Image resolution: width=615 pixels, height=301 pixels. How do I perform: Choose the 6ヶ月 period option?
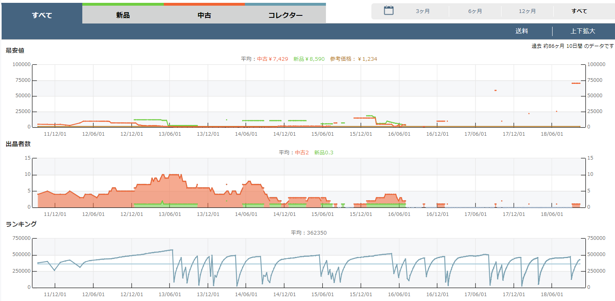coord(475,11)
